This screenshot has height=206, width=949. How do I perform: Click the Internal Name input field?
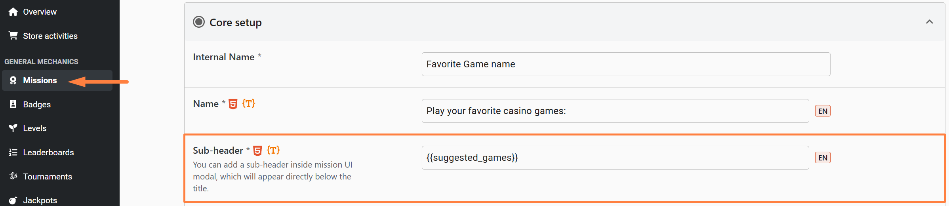pos(626,64)
